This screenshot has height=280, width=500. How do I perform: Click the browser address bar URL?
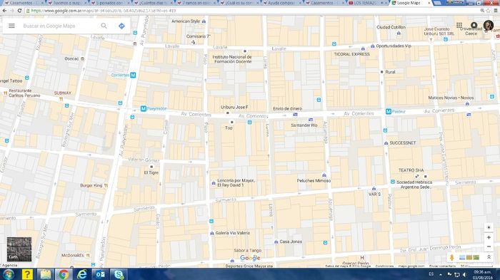[x=104, y=11]
